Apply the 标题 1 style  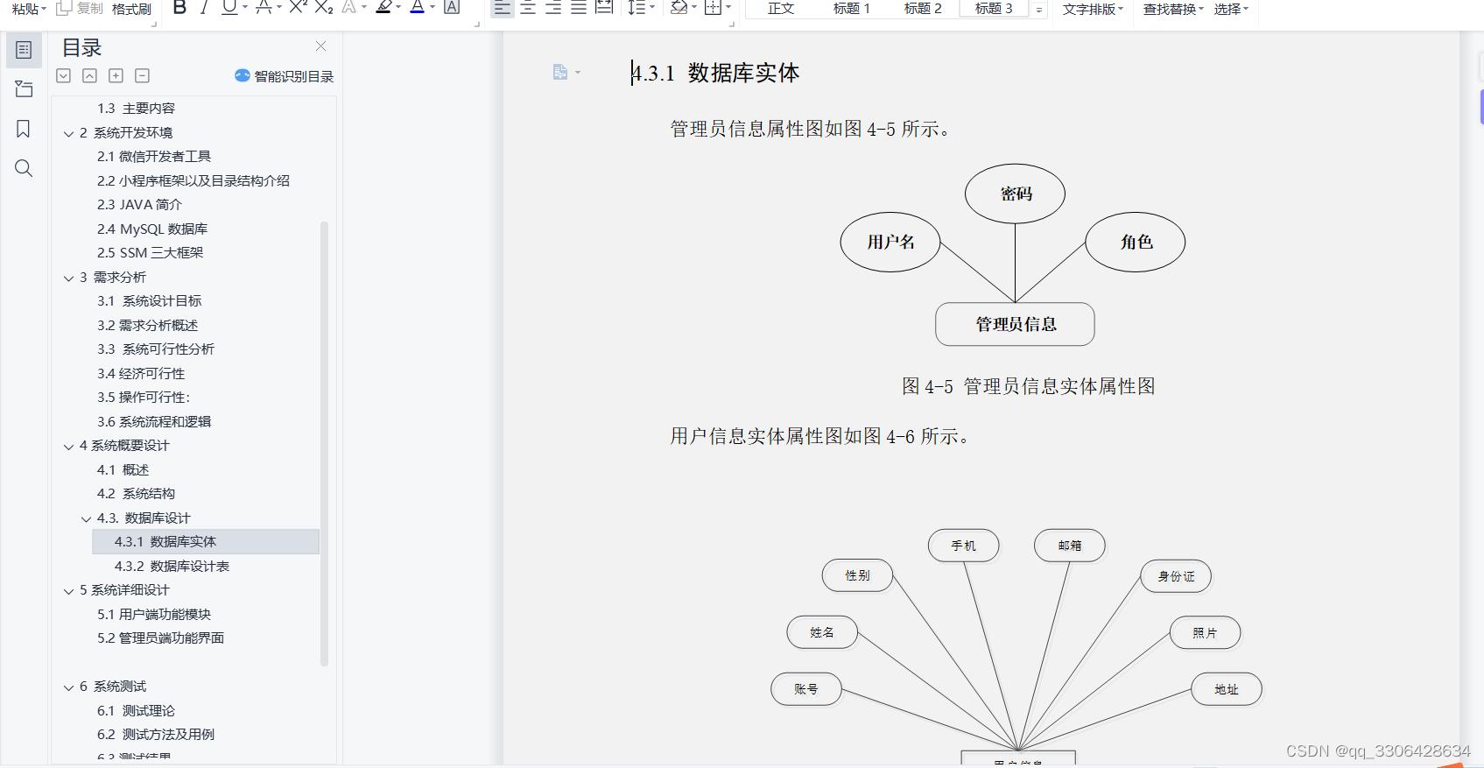(x=852, y=9)
